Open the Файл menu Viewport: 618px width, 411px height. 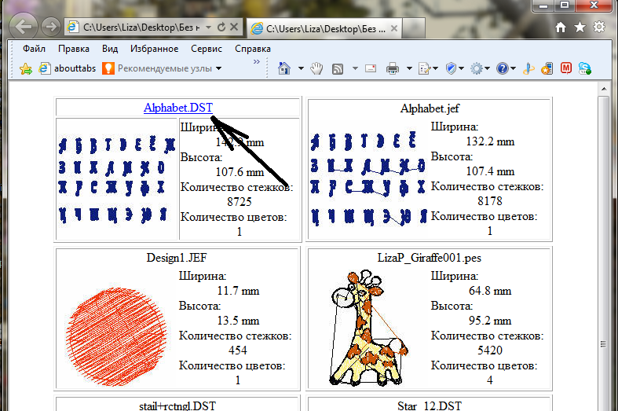pyautogui.click(x=34, y=49)
